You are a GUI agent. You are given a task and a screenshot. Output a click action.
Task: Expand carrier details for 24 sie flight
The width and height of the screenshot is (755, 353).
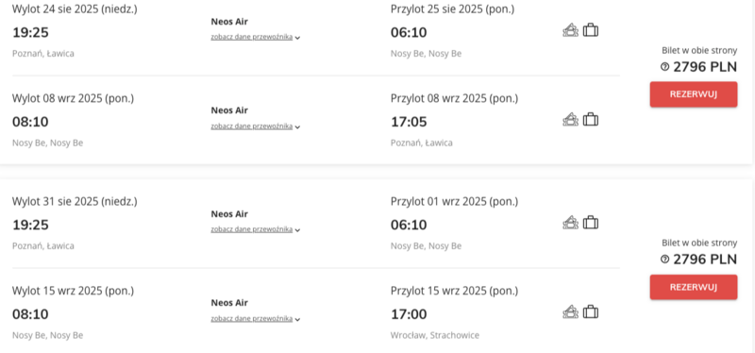255,37
